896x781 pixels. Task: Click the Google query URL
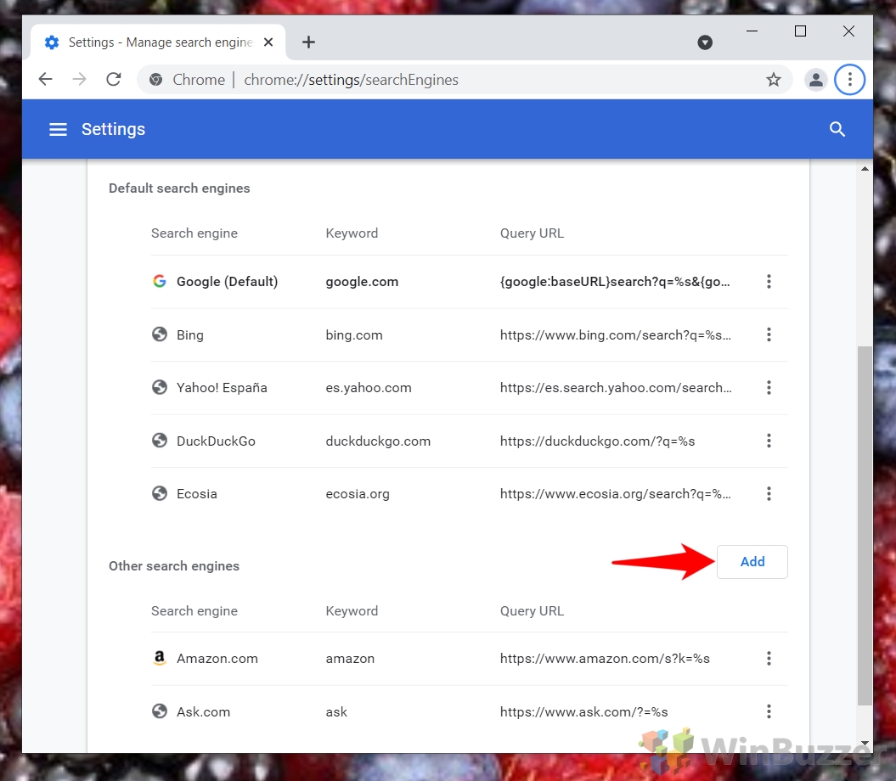615,282
